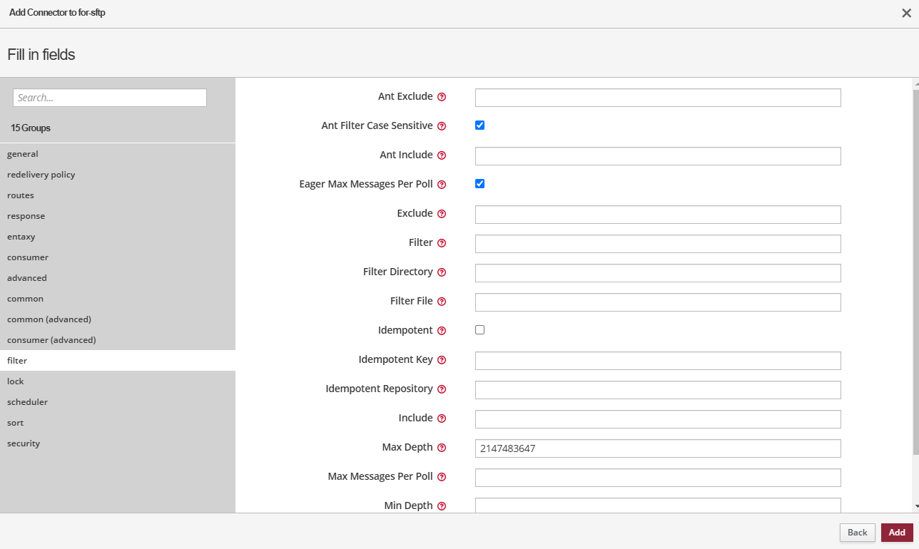919x549 pixels.
Task: Select the scheduler group
Action: click(27, 402)
